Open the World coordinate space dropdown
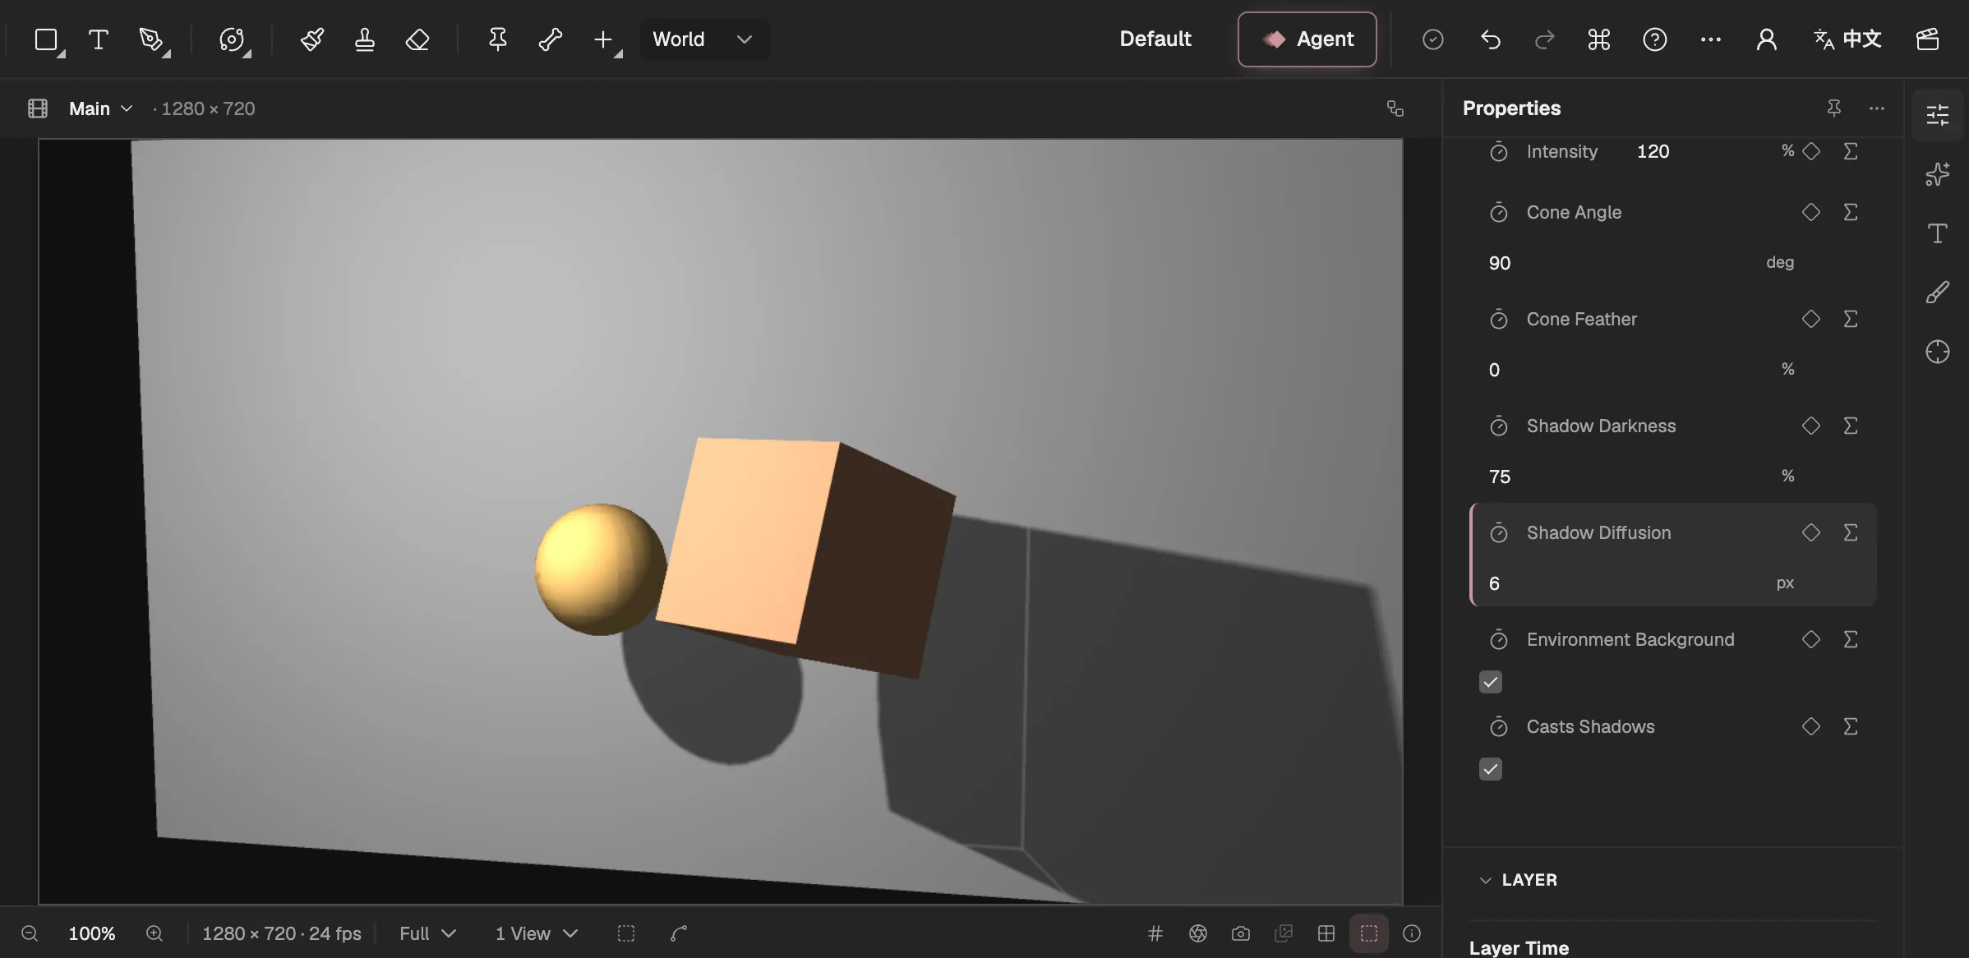 pos(703,39)
